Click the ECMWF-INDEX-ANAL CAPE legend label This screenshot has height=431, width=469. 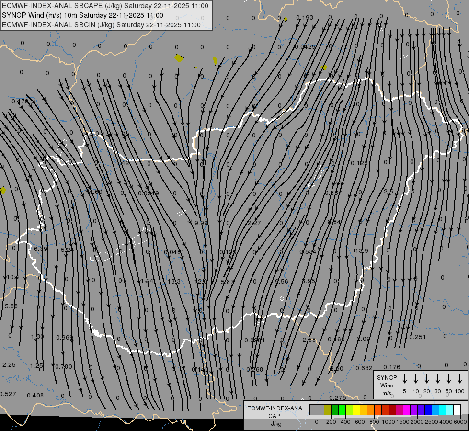[x=275, y=412]
